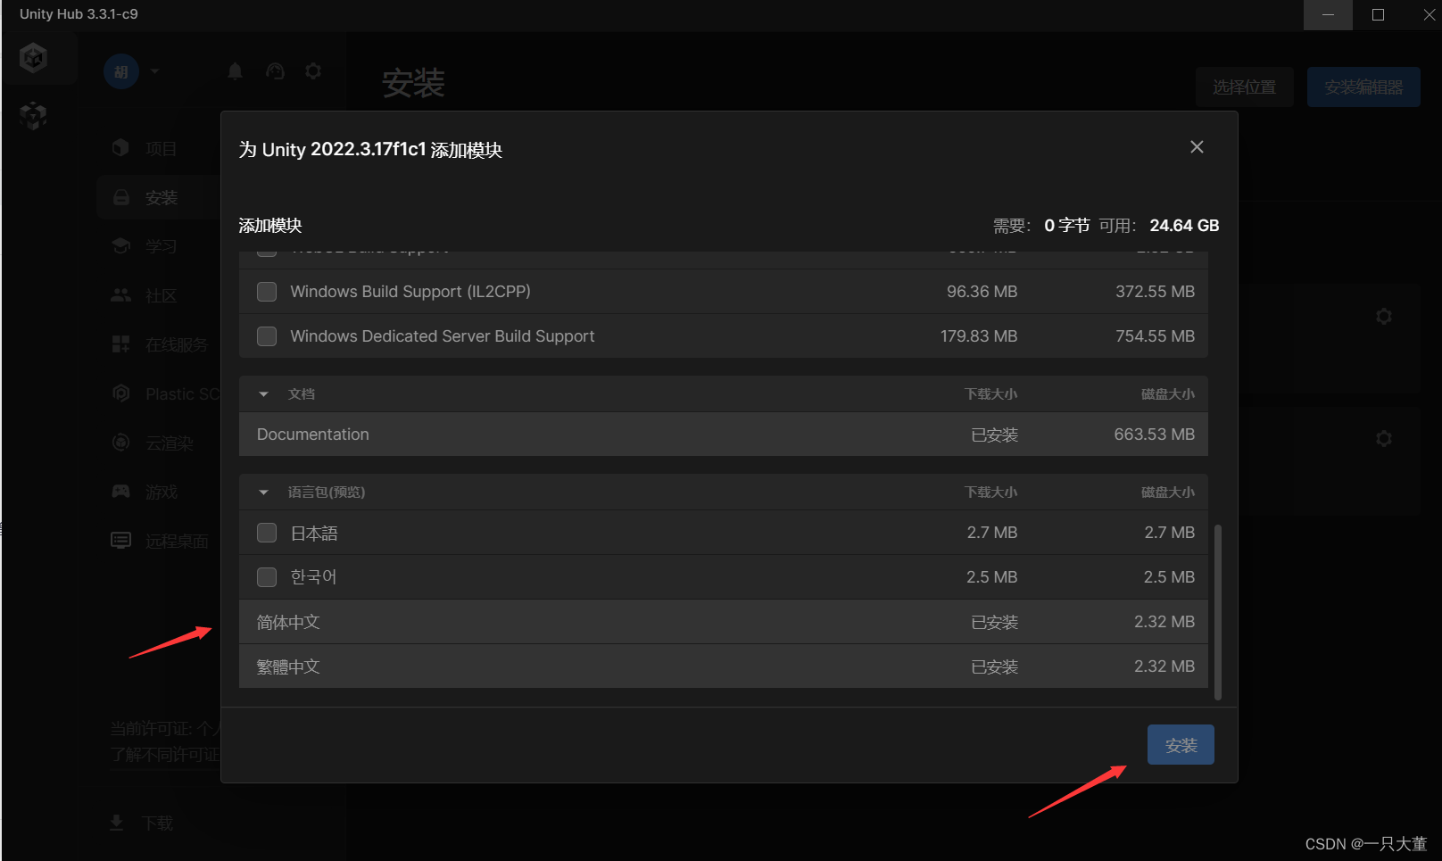Check Windows Dedicated Server Build Support

267,336
